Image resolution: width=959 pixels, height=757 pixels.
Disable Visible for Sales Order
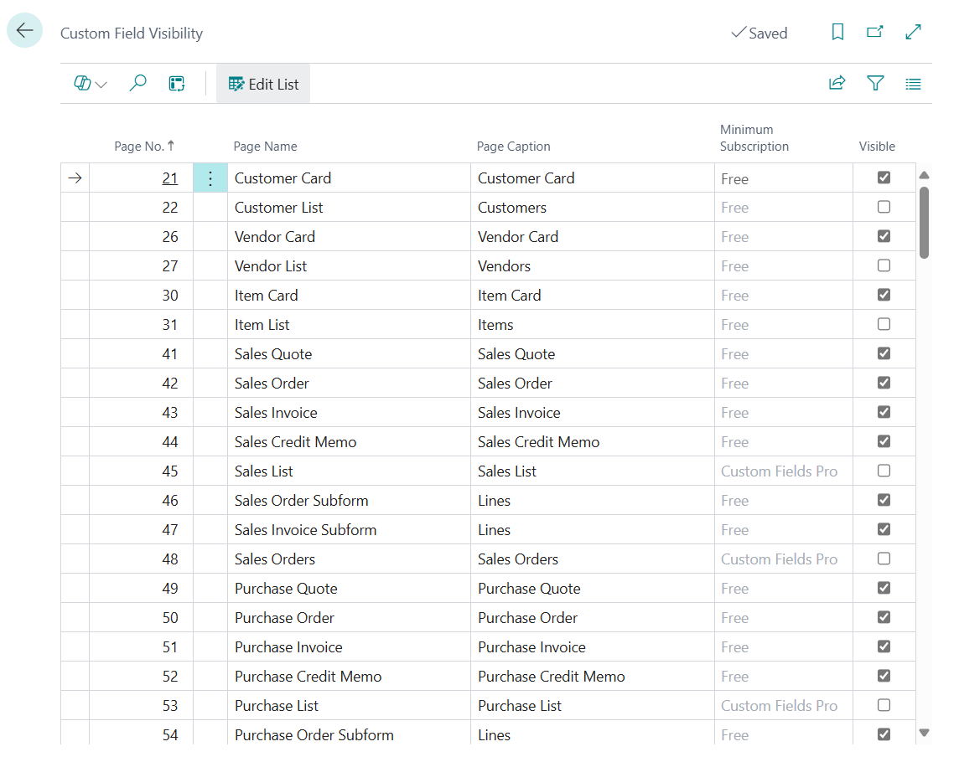click(884, 383)
